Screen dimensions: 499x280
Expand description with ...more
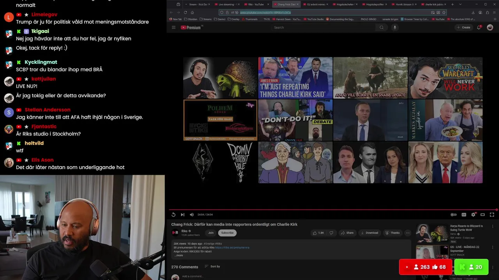point(179,255)
